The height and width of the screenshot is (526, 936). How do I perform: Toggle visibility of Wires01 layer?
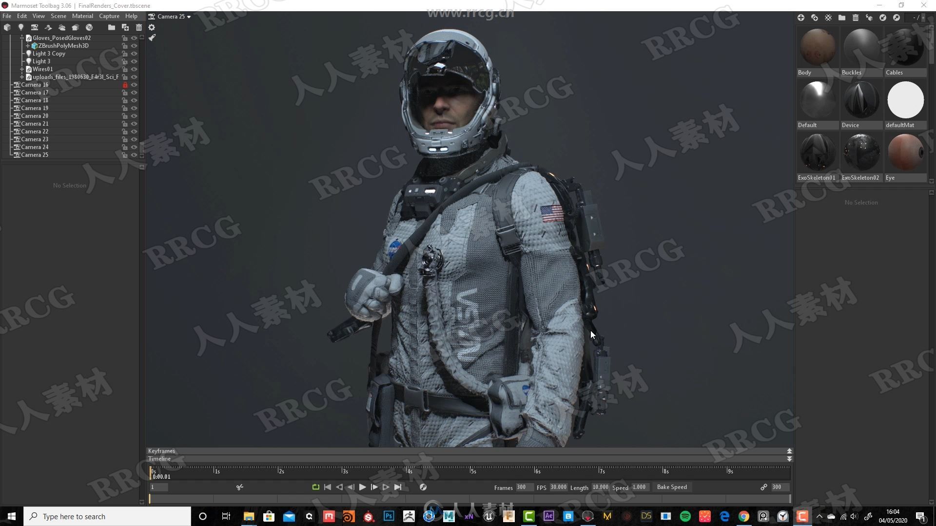134,69
